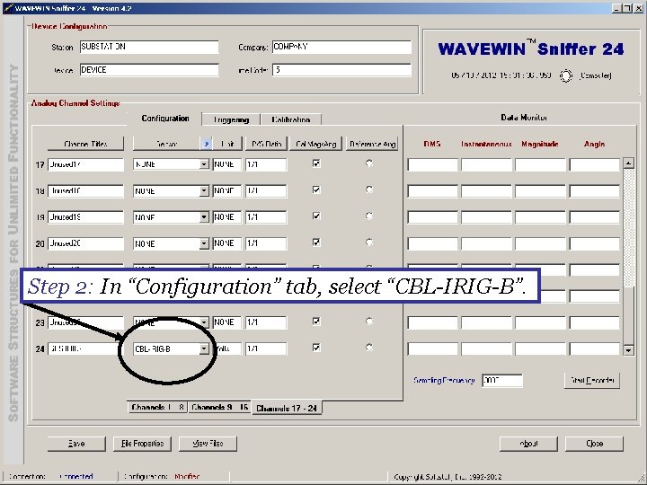Click the Sensor column header button
Image resolution: width=647 pixels, height=485 pixels.
tap(167, 144)
